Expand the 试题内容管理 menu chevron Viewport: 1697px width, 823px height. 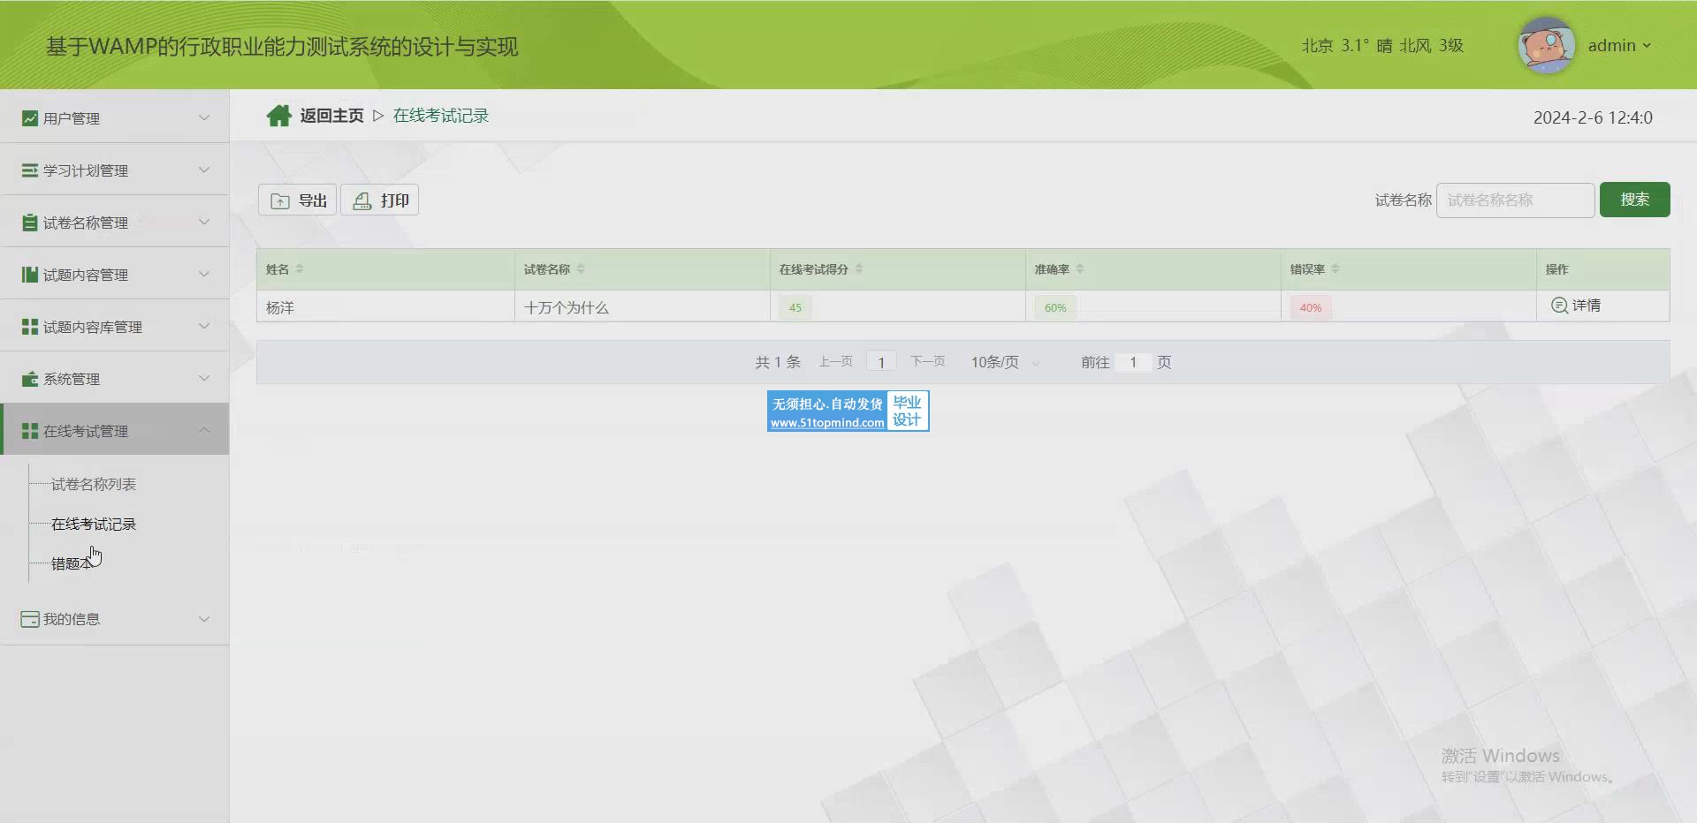(204, 274)
